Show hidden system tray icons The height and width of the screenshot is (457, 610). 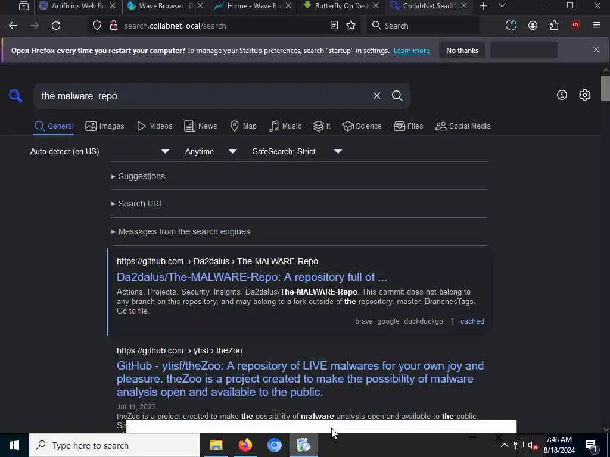(504, 445)
